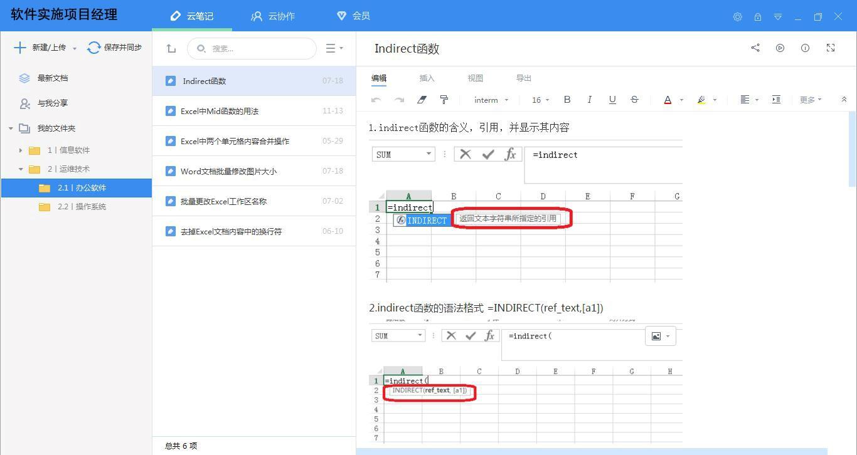Open note Excel中两个单元格内容合并操作
The height and width of the screenshot is (455, 857).
[253, 141]
